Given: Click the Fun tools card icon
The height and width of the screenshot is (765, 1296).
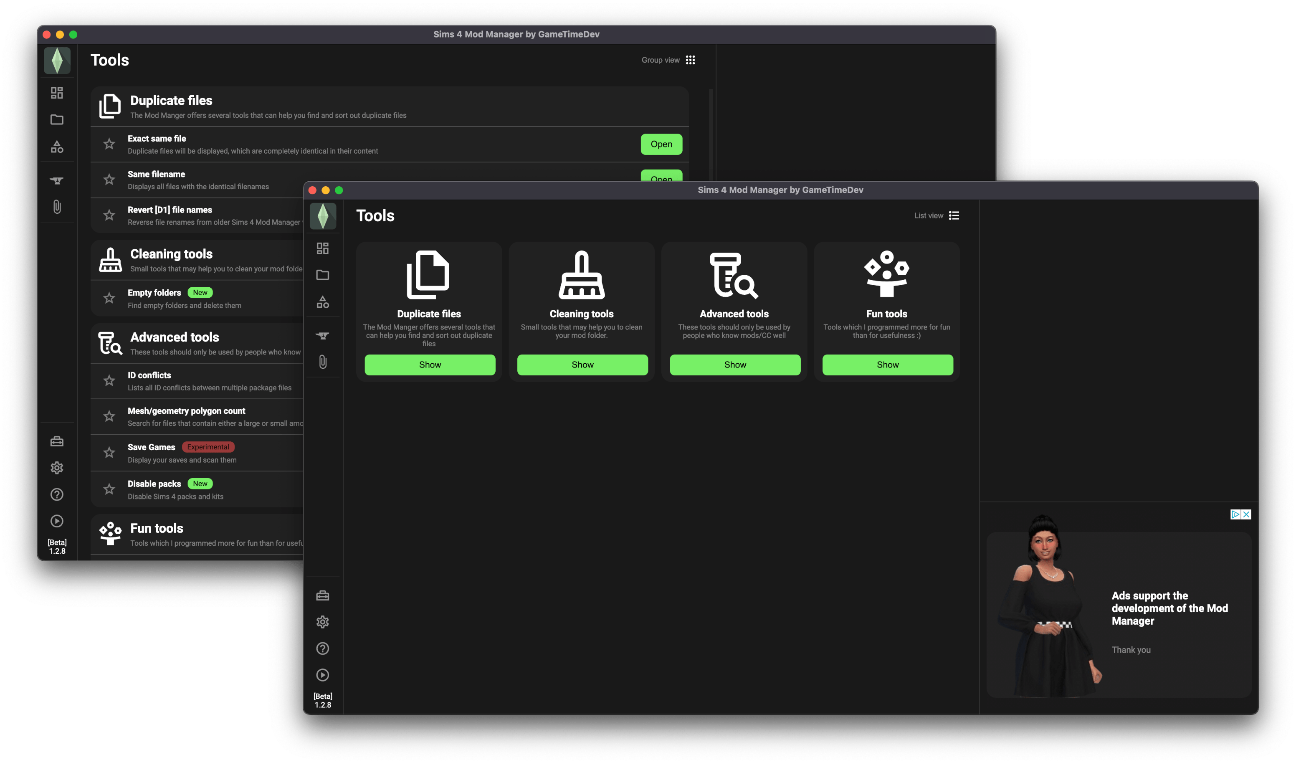Looking at the screenshot, I should 886,274.
